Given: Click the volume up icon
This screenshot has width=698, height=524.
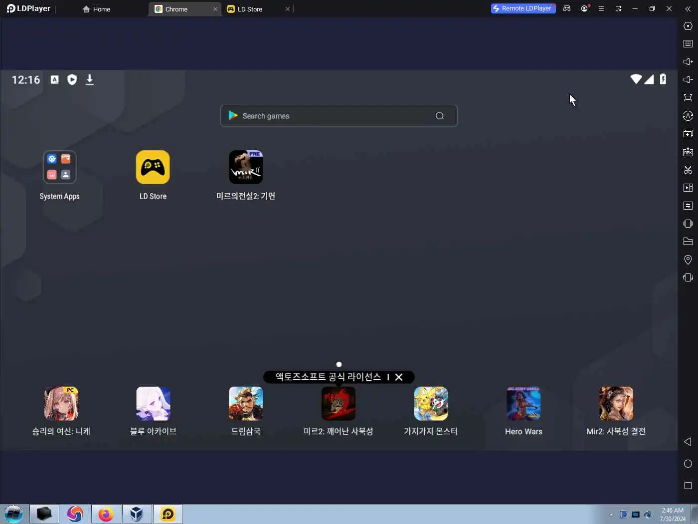Looking at the screenshot, I should pos(688,62).
